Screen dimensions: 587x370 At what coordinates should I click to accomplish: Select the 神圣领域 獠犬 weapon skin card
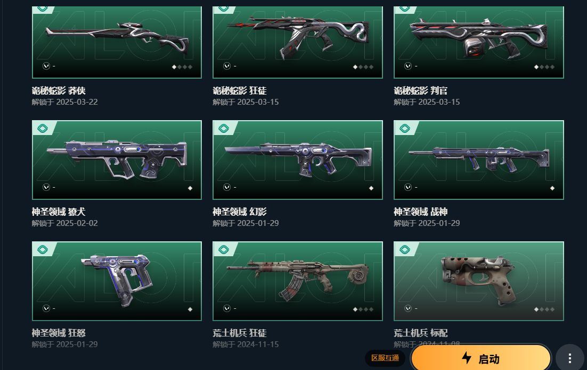pyautogui.click(x=117, y=160)
